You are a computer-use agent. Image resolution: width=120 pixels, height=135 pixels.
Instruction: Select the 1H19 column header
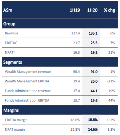point(75,10)
